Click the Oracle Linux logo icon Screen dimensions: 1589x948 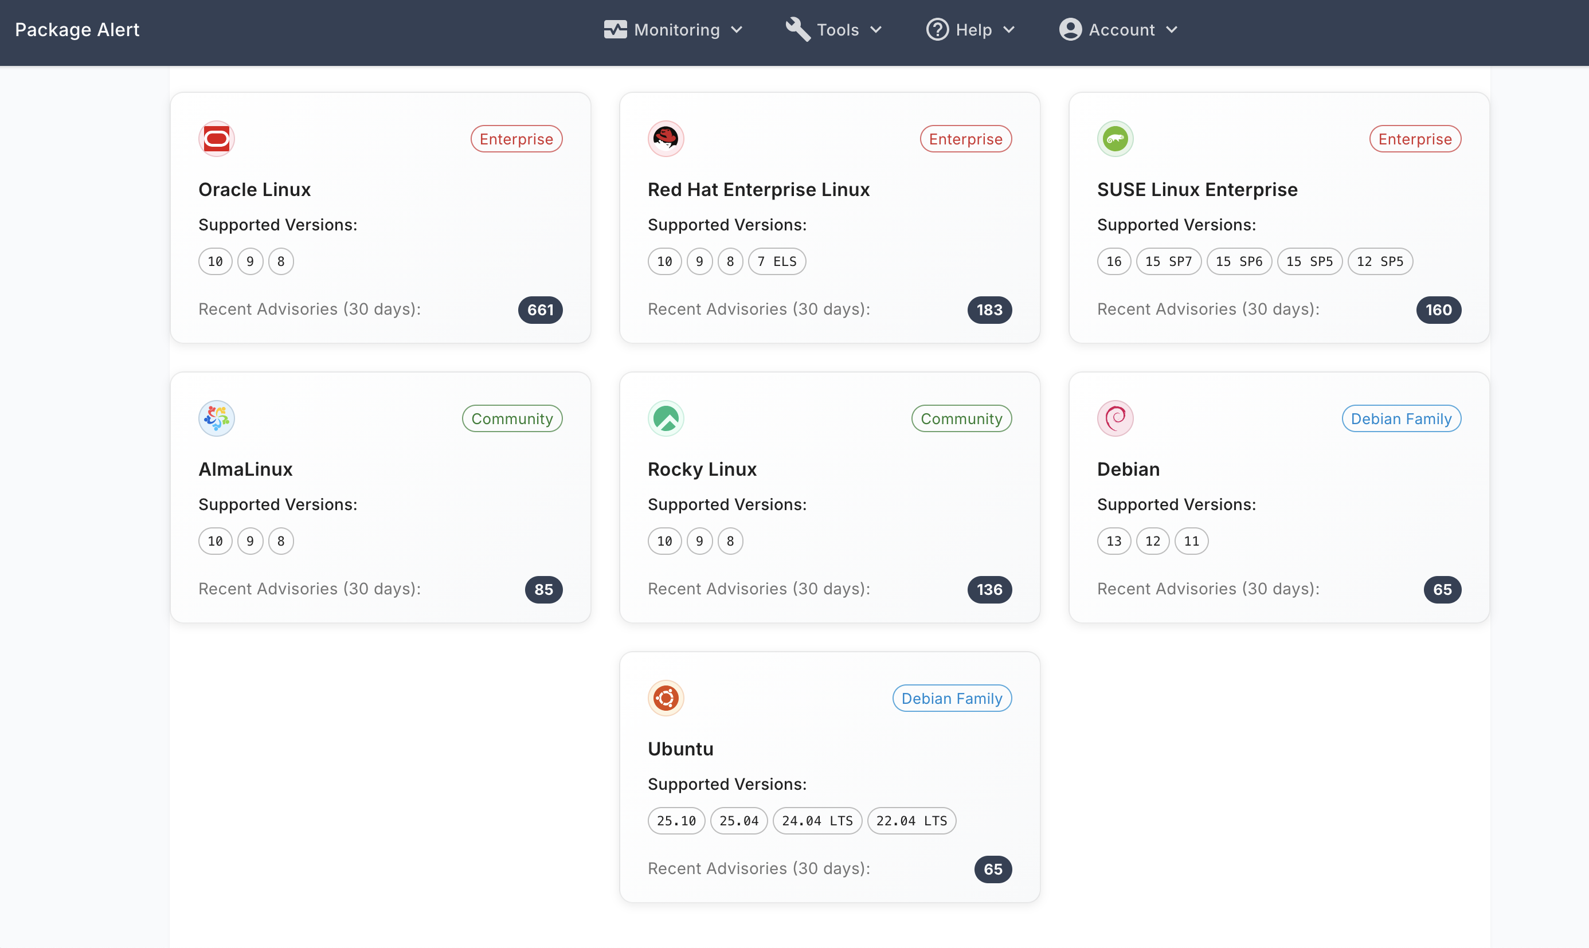(x=217, y=139)
